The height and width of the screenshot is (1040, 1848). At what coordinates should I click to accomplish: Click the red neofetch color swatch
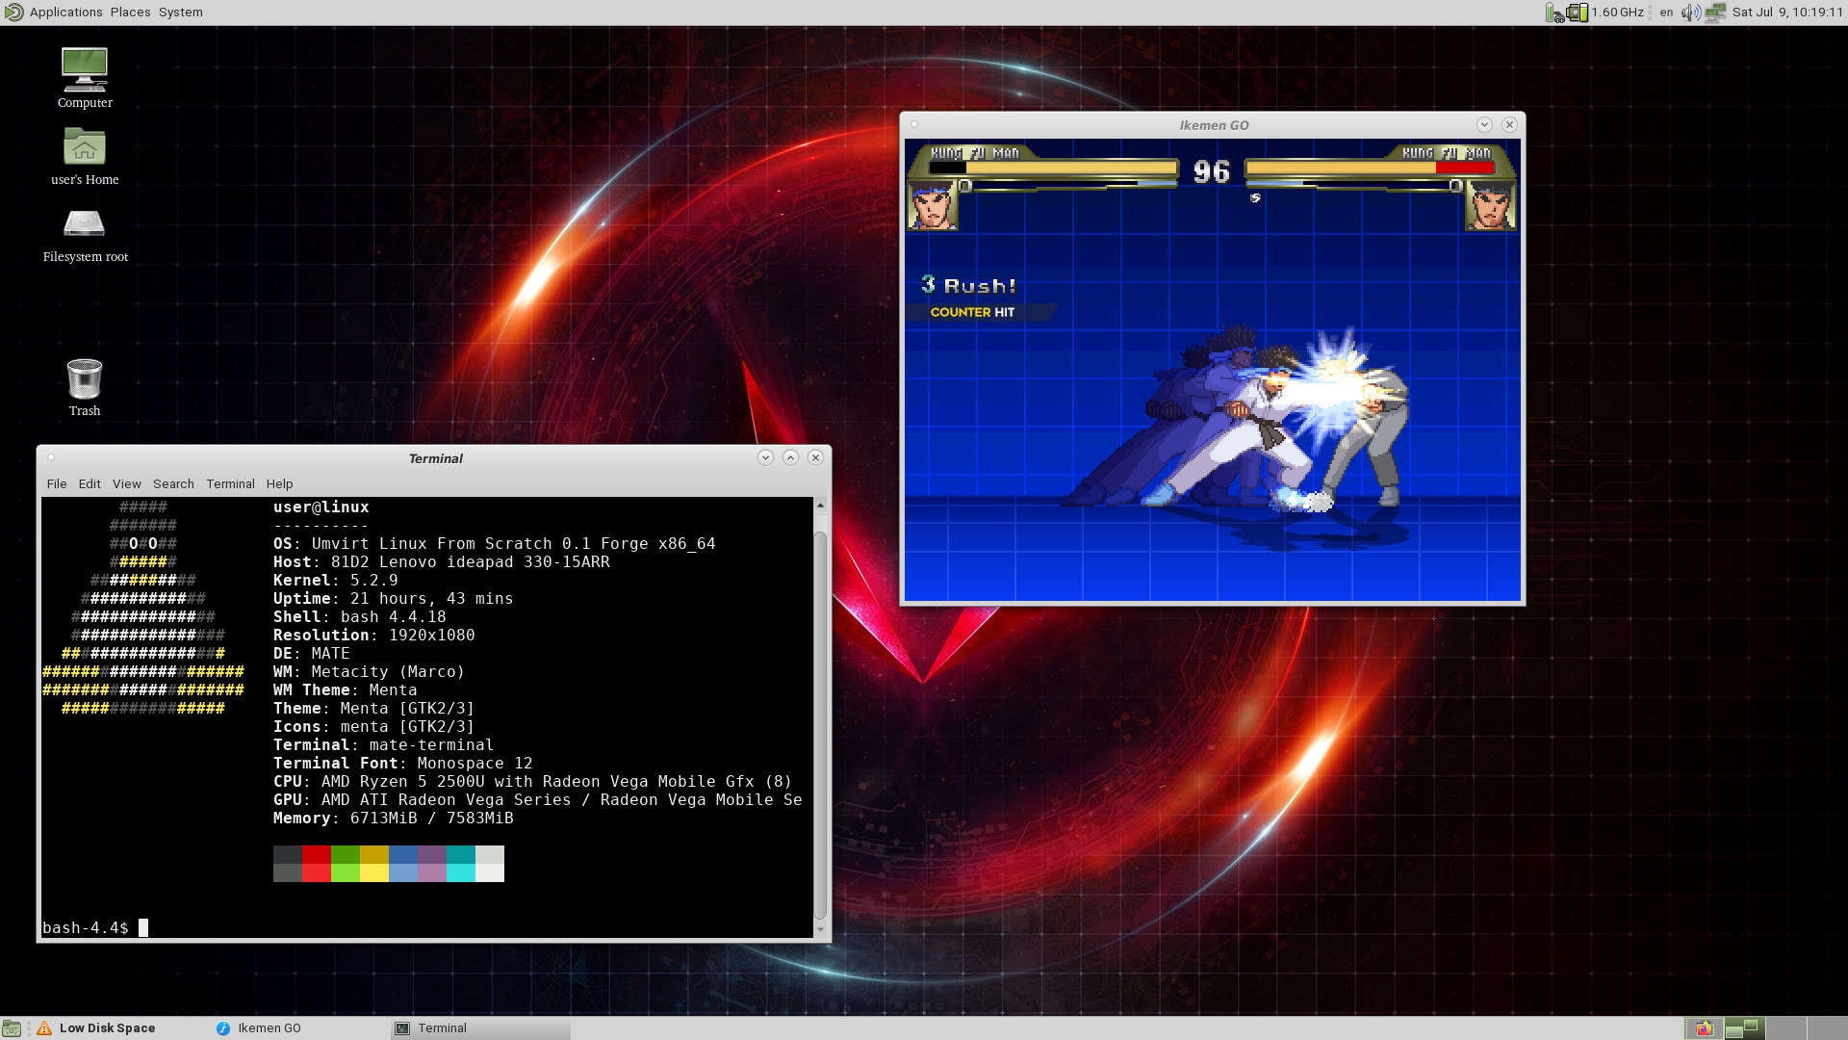pos(316,855)
